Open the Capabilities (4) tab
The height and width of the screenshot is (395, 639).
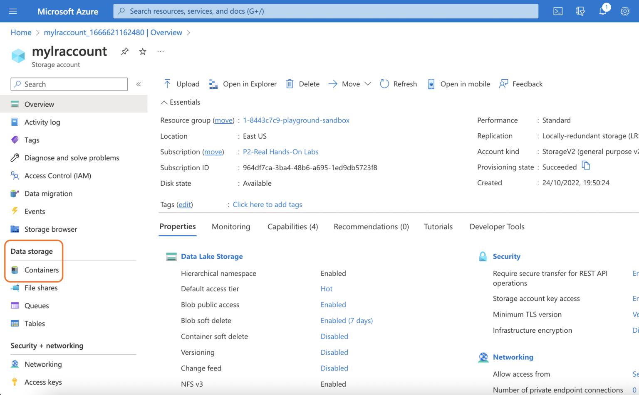292,227
